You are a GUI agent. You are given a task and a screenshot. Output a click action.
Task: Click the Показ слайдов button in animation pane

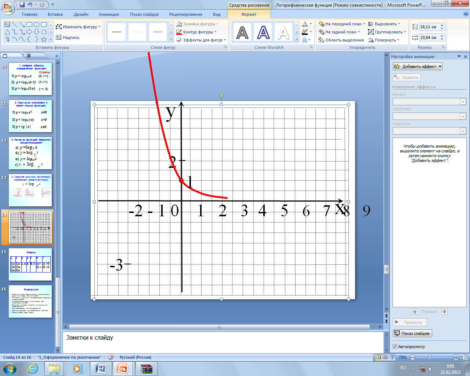click(x=412, y=333)
